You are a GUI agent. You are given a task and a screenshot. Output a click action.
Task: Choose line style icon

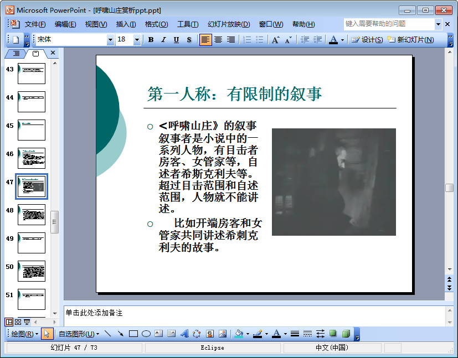295,334
